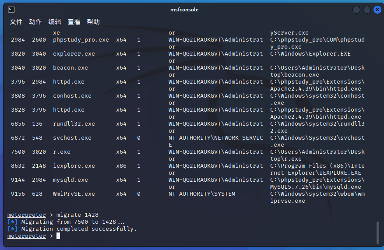The height and width of the screenshot is (250, 384).
Task: Click httpd.exe in PID 3828 row
Action: (69, 110)
